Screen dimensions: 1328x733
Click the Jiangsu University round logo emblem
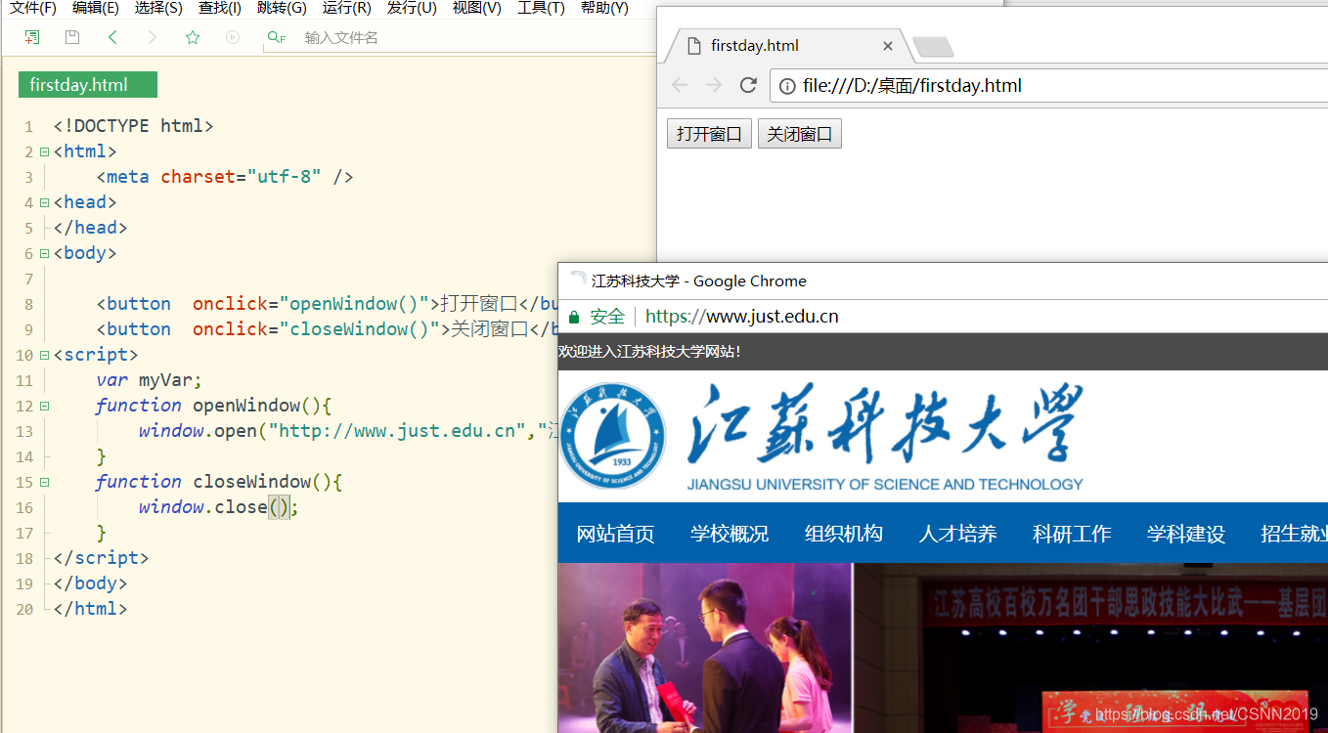(613, 436)
